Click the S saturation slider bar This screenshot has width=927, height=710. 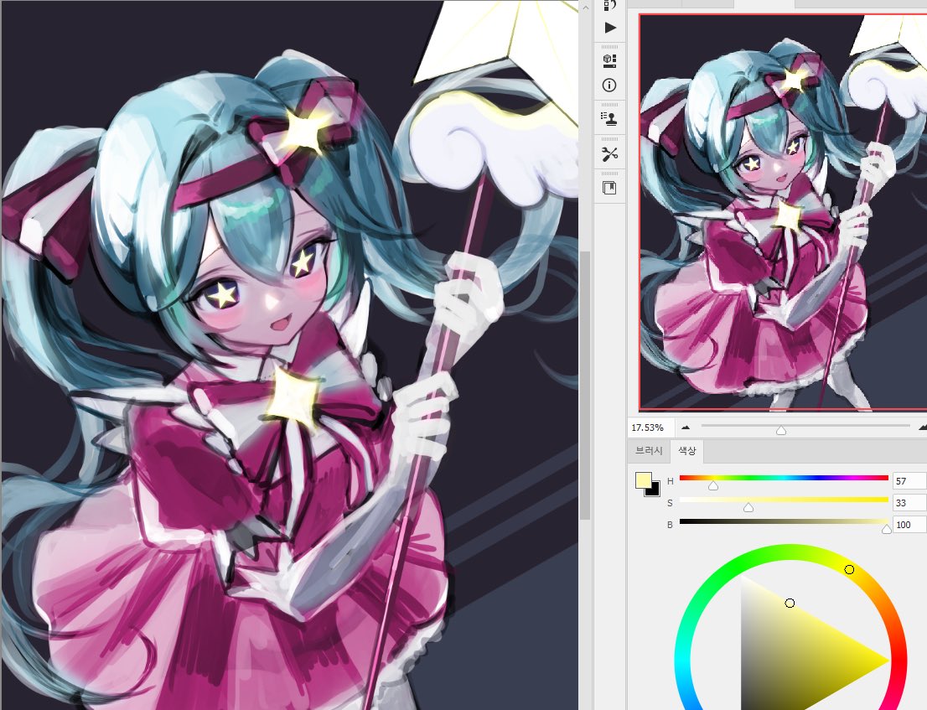784,500
